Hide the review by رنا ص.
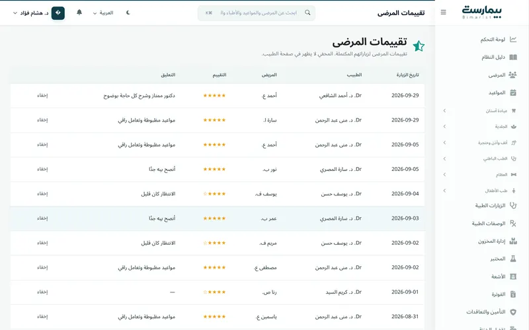 click(42, 292)
